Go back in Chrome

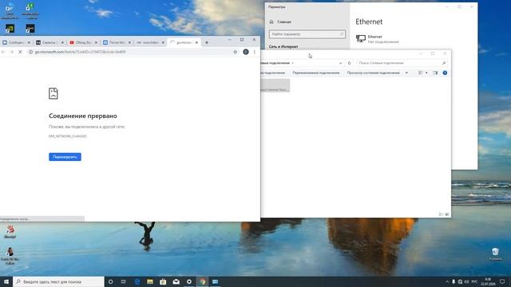point(3,52)
